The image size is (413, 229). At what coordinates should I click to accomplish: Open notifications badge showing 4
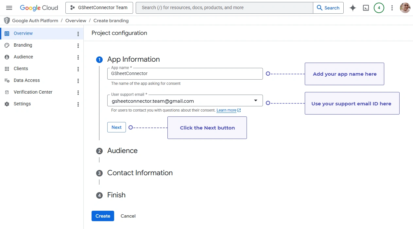click(x=379, y=8)
